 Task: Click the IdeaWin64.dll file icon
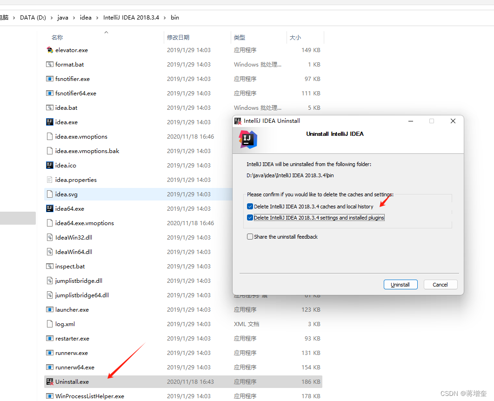point(49,252)
